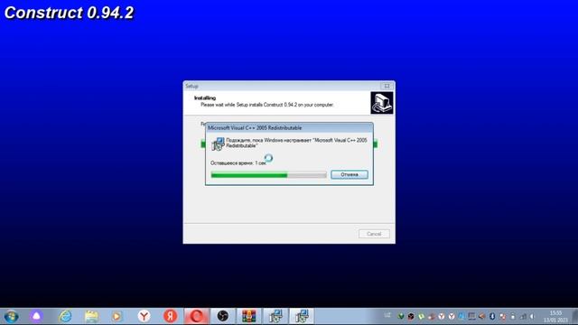The image size is (578, 325).
Task: Click the installer icon beside Подождите text
Action: coord(218,144)
